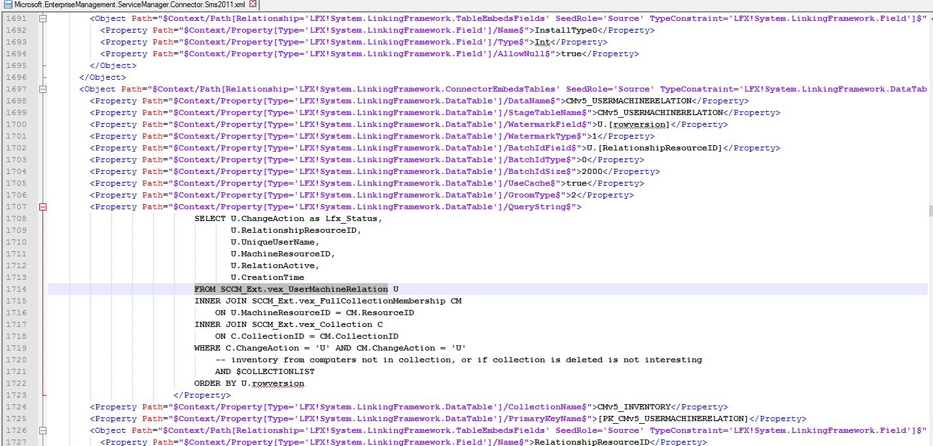Fold the Object block at line 1726
933x446 pixels.
click(x=43, y=430)
